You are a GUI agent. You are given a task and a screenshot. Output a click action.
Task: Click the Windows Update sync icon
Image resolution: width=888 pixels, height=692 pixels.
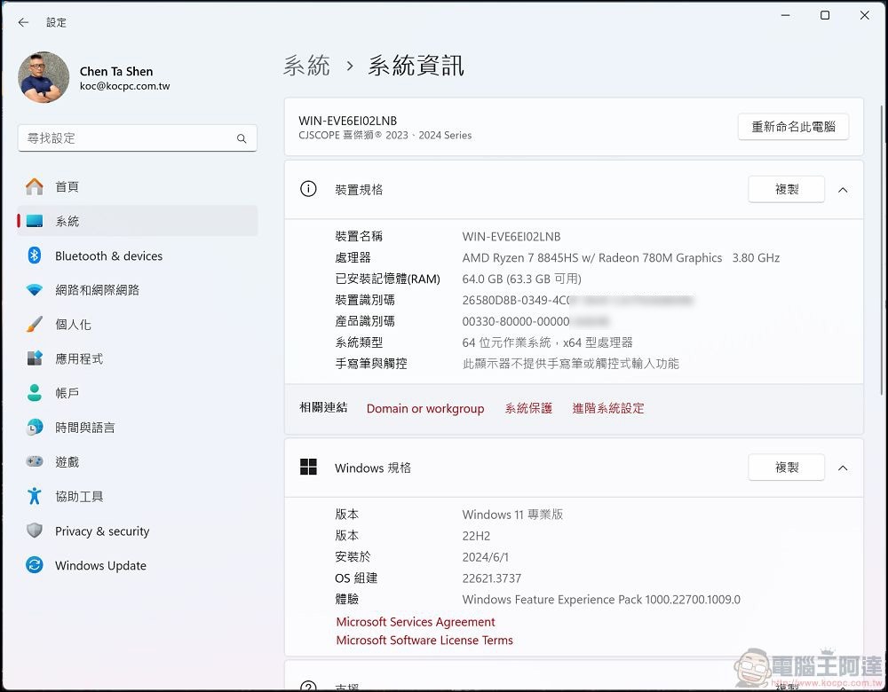[x=35, y=565]
